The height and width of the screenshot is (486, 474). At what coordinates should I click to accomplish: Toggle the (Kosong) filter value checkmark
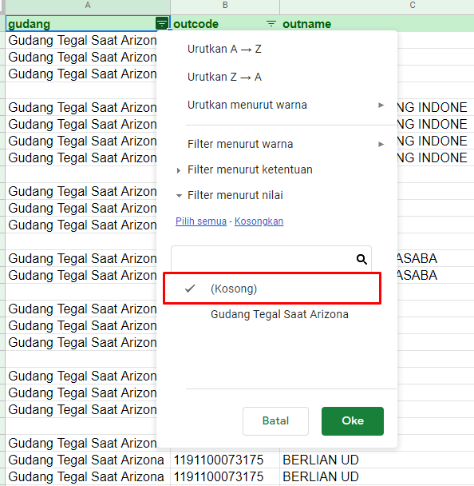pos(190,289)
